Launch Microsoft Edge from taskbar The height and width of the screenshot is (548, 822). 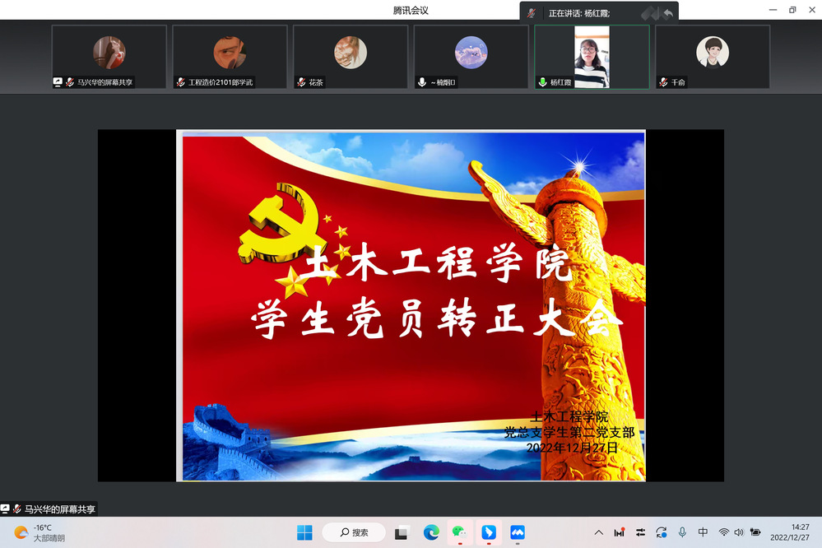430,532
